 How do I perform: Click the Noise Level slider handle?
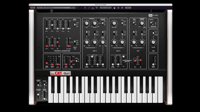pos(153,64)
